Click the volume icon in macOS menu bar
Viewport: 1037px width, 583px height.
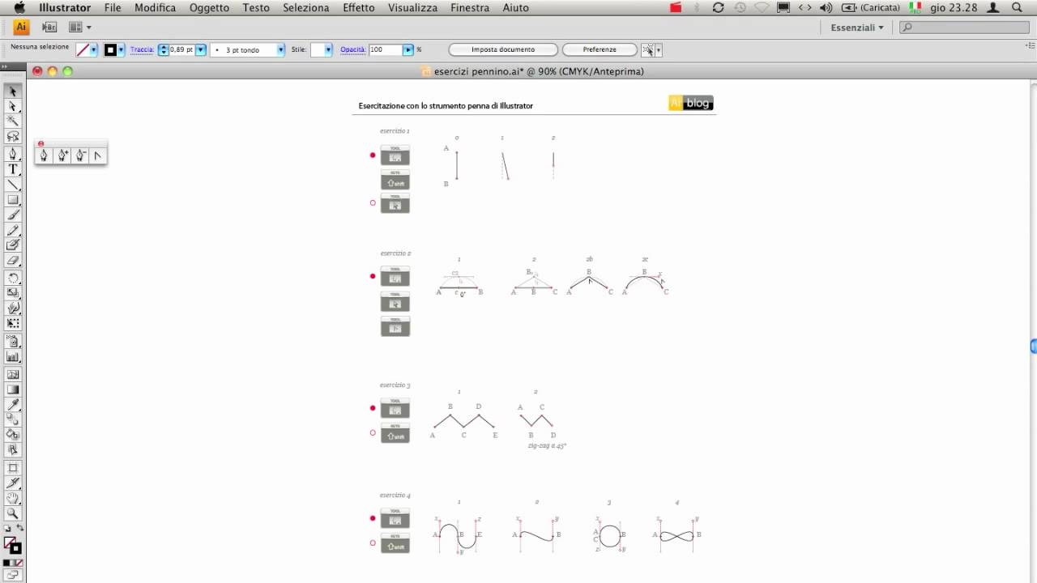pos(826,7)
